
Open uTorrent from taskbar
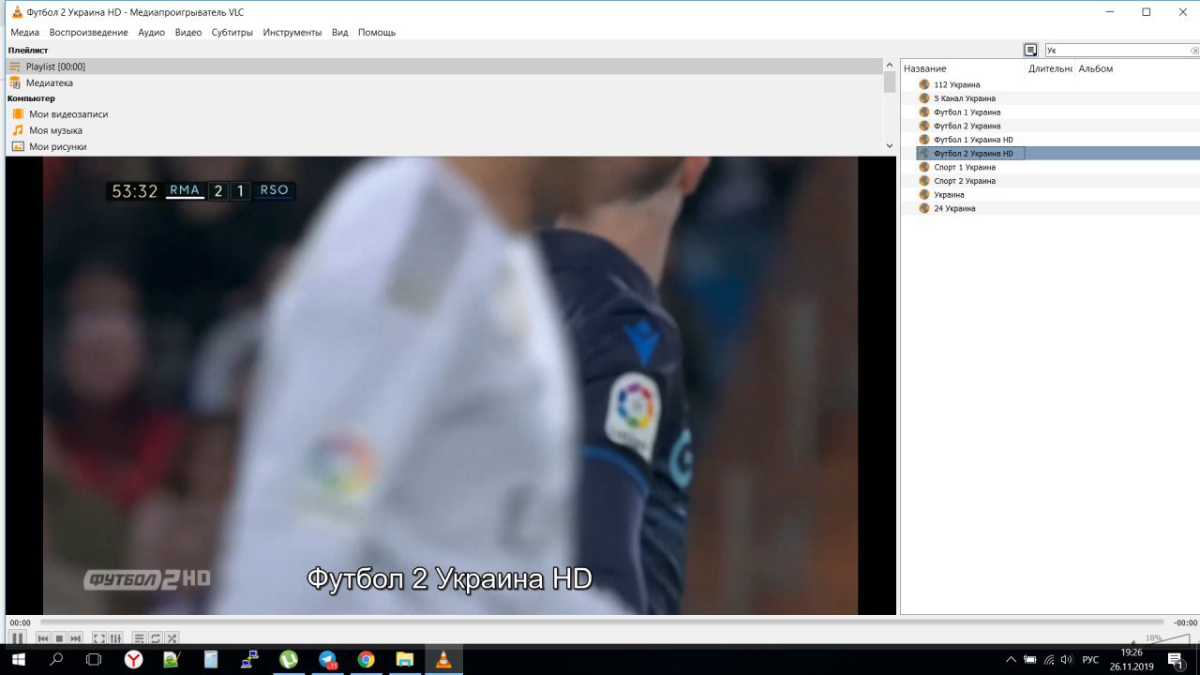289,660
